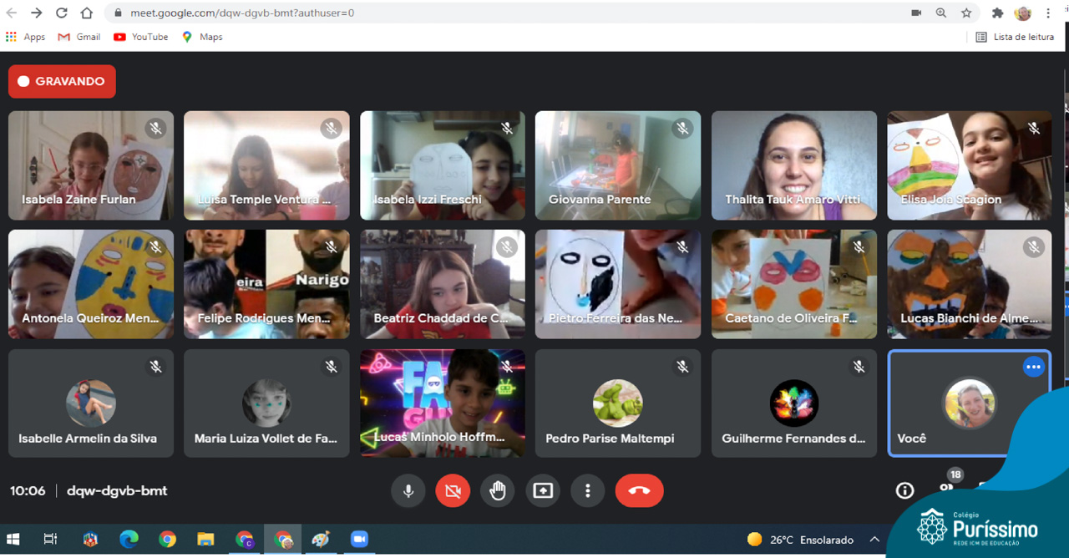Screen dimensions: 1069x558
Task: Bookmark this page with the star icon
Action: [966, 13]
